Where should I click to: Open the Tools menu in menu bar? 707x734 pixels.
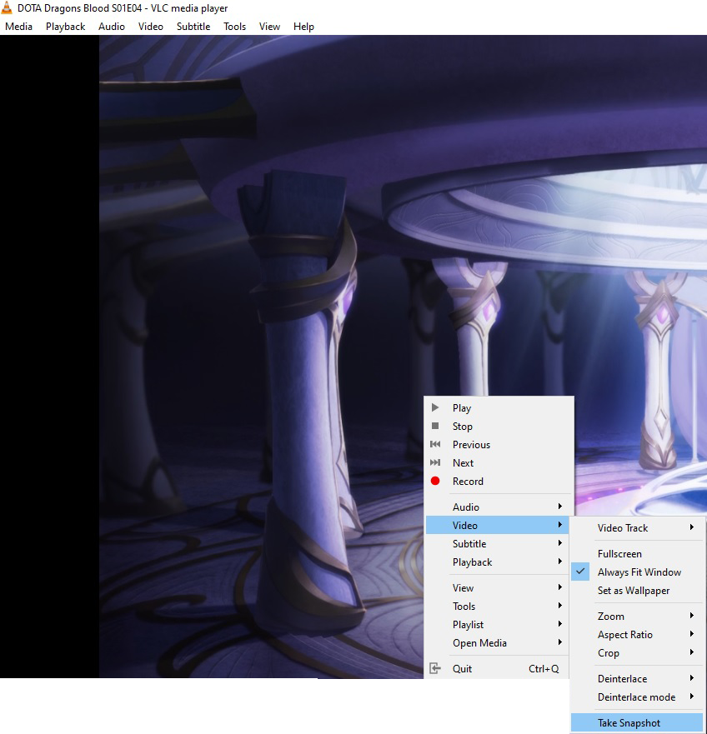pyautogui.click(x=234, y=27)
